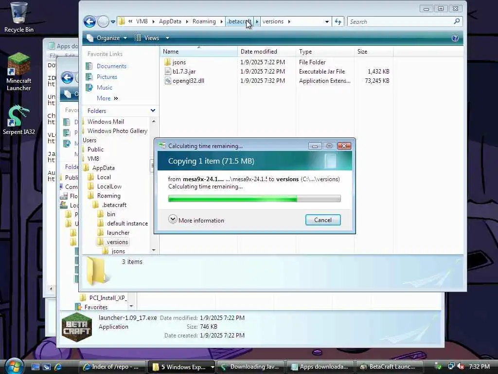Select the Roaming breadcrumb segment
The height and width of the screenshot is (374, 498).
click(204, 21)
